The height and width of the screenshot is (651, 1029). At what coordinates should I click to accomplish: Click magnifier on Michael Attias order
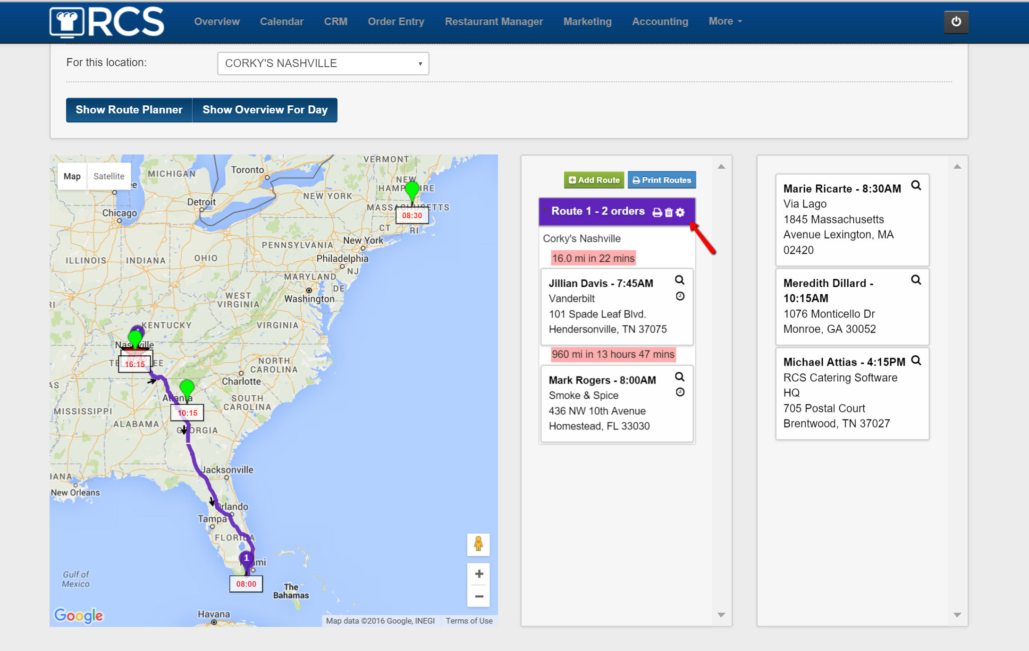pos(916,361)
